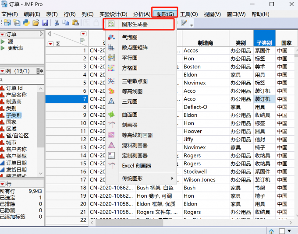The height and width of the screenshot is (234, 298).
Task: Open the 订单 table red triangle menu
Action: [3, 35]
